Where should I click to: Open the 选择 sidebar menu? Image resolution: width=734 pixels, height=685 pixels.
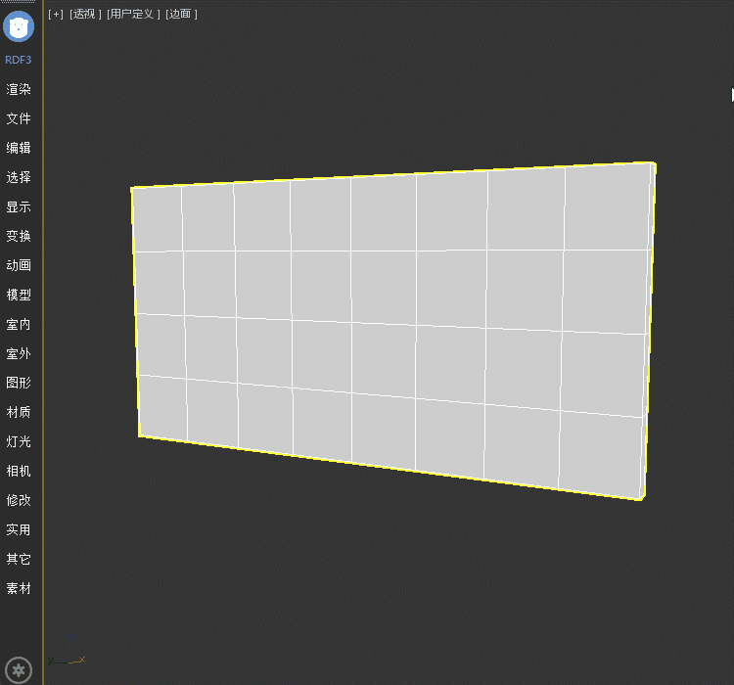(19, 177)
